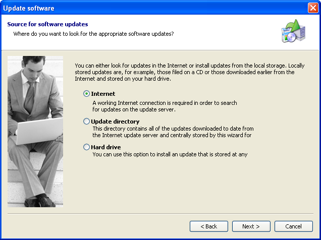Click the Source for software updates heading
Screen dimensions: 321x240
point(47,24)
